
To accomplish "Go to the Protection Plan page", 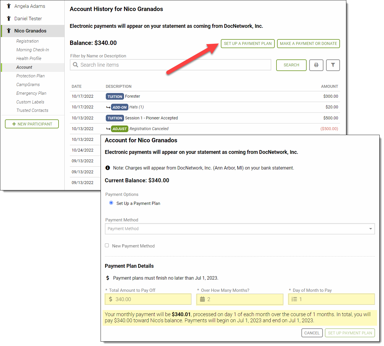I will (30, 76).
